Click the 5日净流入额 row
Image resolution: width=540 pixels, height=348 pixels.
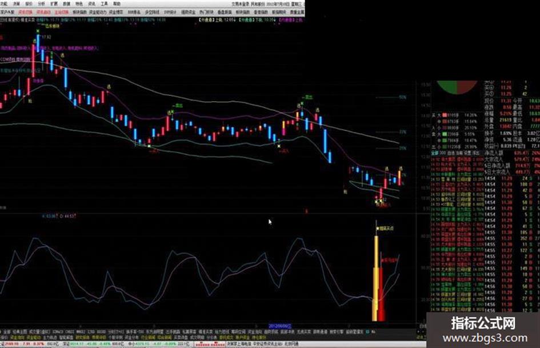[x=512, y=165]
